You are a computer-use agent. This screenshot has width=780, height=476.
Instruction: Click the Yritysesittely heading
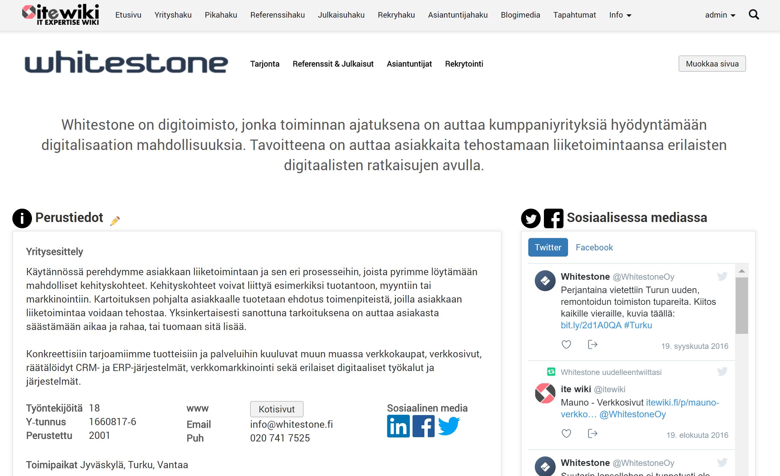click(x=54, y=252)
